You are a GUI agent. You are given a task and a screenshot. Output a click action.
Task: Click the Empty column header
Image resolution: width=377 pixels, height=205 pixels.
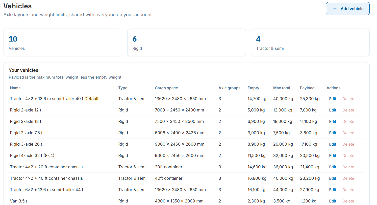click(x=253, y=88)
